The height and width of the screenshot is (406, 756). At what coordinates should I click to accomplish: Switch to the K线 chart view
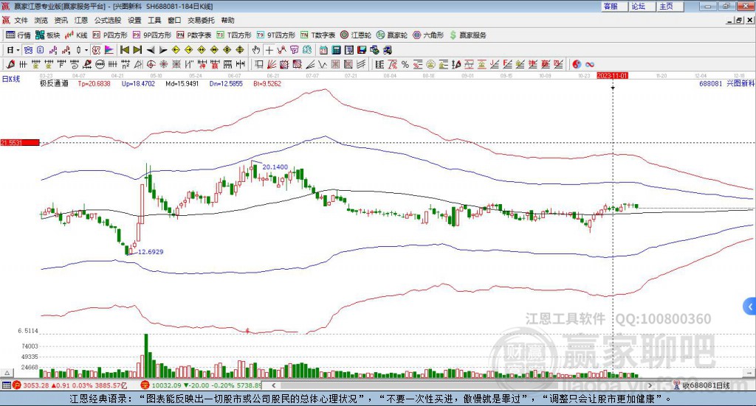pyautogui.click(x=76, y=35)
